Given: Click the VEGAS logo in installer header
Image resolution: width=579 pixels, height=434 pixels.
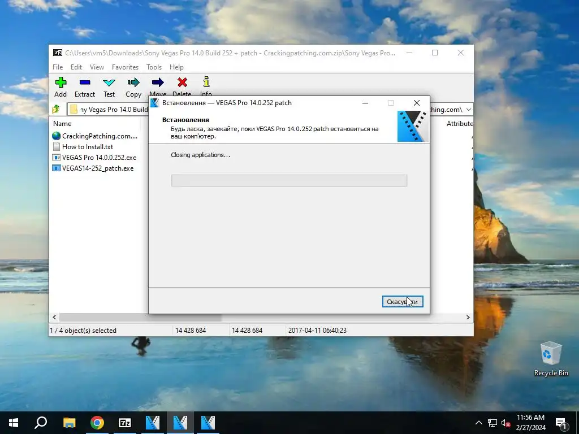Looking at the screenshot, I should (x=413, y=126).
